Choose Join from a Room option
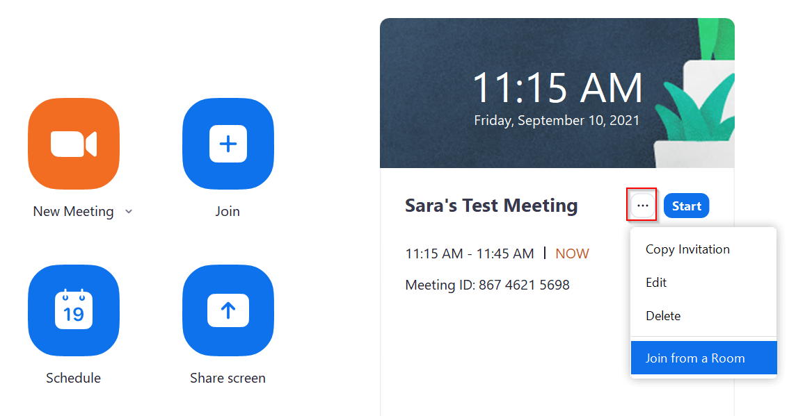 [x=695, y=358]
